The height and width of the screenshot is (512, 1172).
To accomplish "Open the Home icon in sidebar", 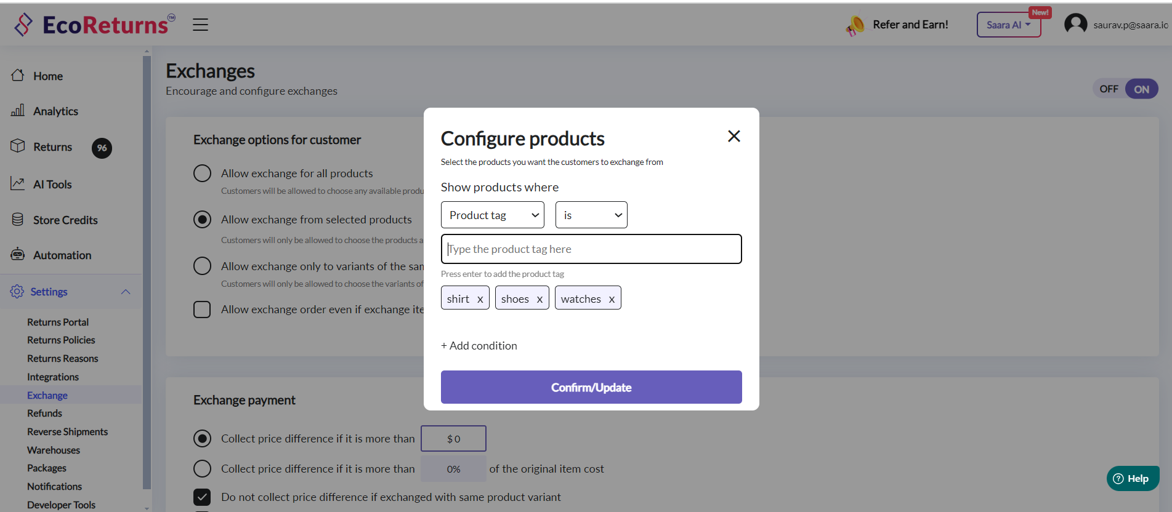I will point(18,75).
